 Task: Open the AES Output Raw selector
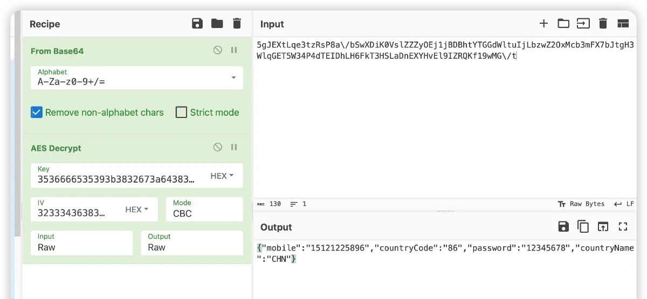pos(192,243)
